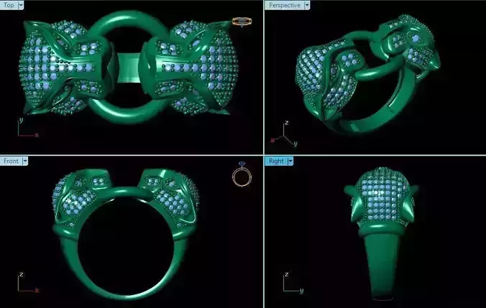The height and width of the screenshot is (308, 486).
Task: Click the ring top-view icon in Top viewport
Action: 242,22
